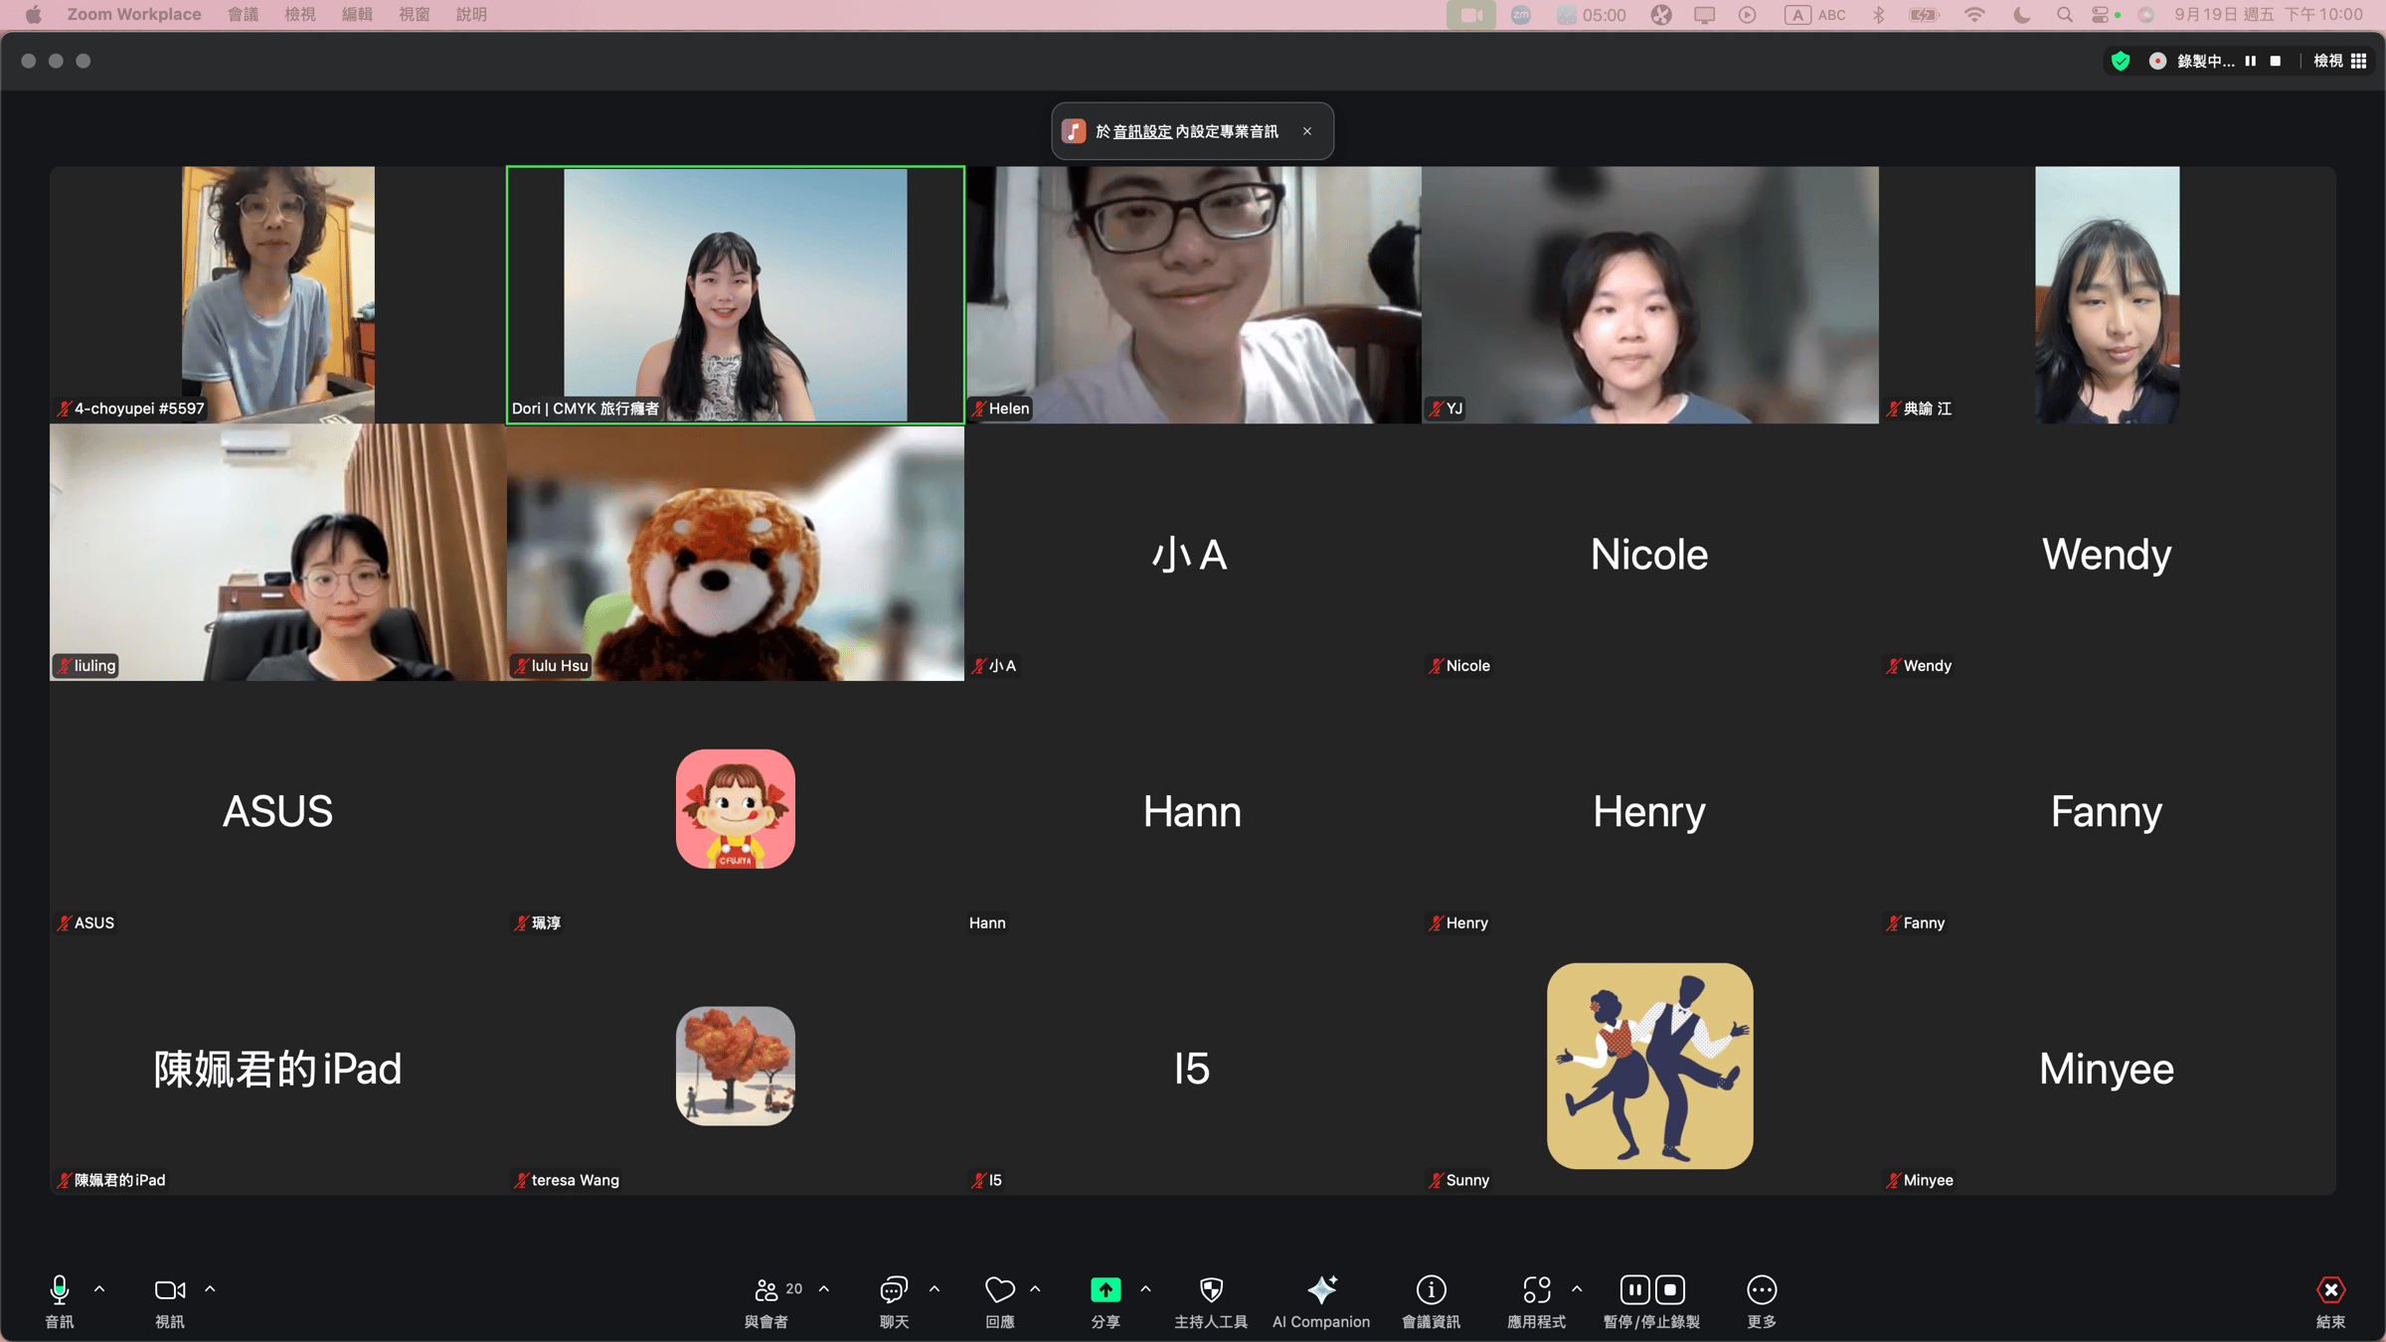Mute the microphone audio button

click(x=60, y=1290)
